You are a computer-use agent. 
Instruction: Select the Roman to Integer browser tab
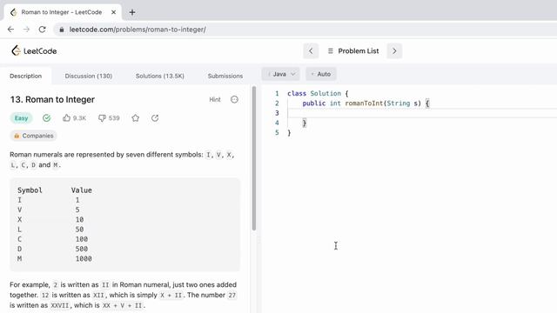click(62, 12)
